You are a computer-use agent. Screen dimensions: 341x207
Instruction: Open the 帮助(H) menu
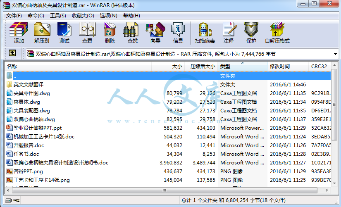pyautogui.click(x=131, y=16)
